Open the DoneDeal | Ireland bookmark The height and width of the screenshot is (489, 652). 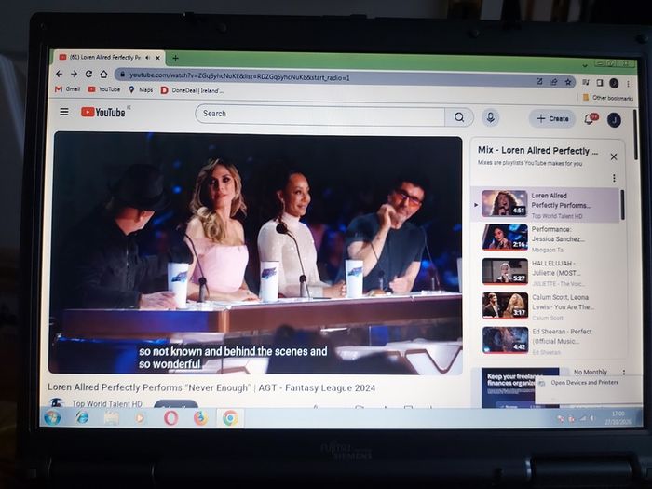(192, 90)
